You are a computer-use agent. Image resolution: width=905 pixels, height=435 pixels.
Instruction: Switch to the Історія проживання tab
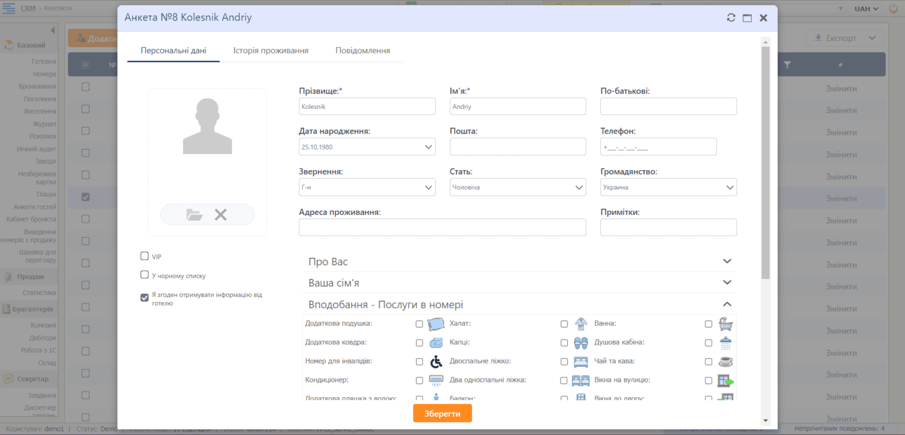point(271,50)
